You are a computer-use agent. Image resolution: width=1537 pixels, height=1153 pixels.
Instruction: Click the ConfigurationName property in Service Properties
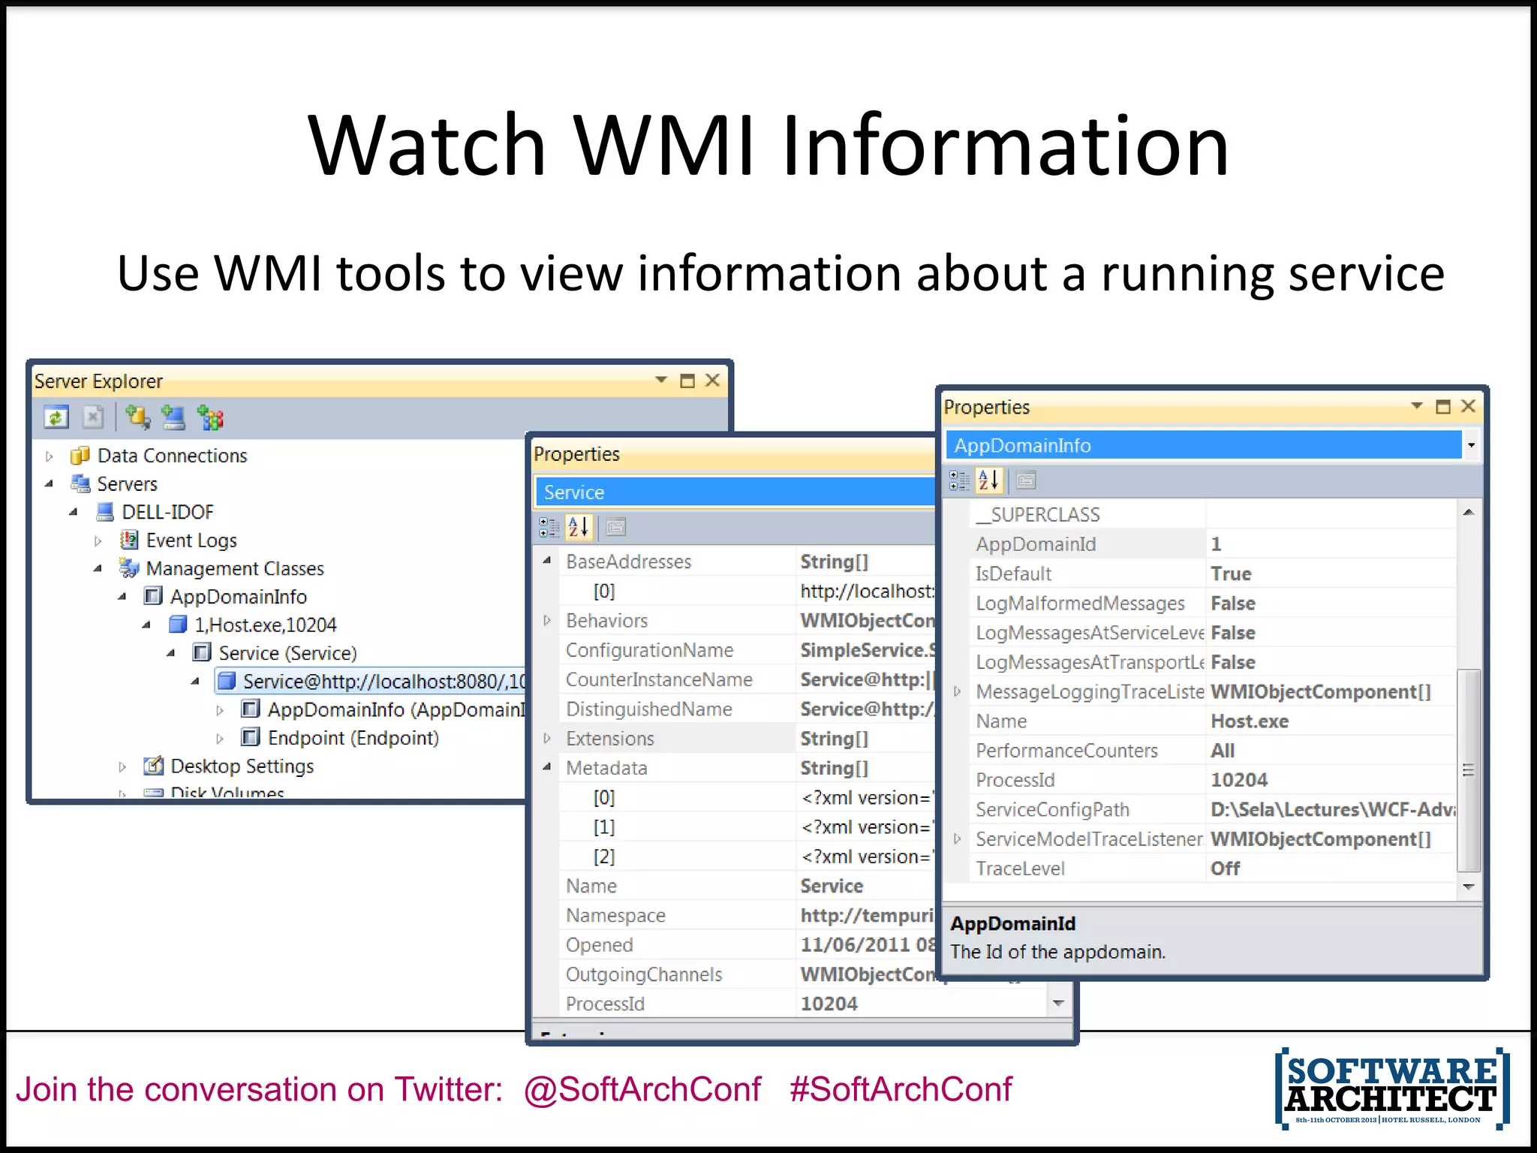click(x=649, y=650)
